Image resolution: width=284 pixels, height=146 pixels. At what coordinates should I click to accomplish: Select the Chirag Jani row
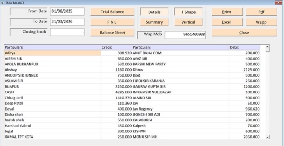(52, 98)
